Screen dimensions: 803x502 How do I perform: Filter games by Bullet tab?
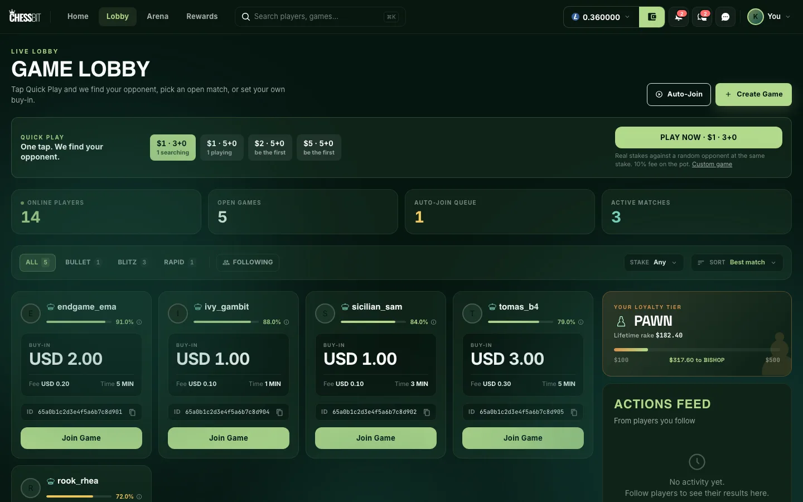tap(83, 262)
